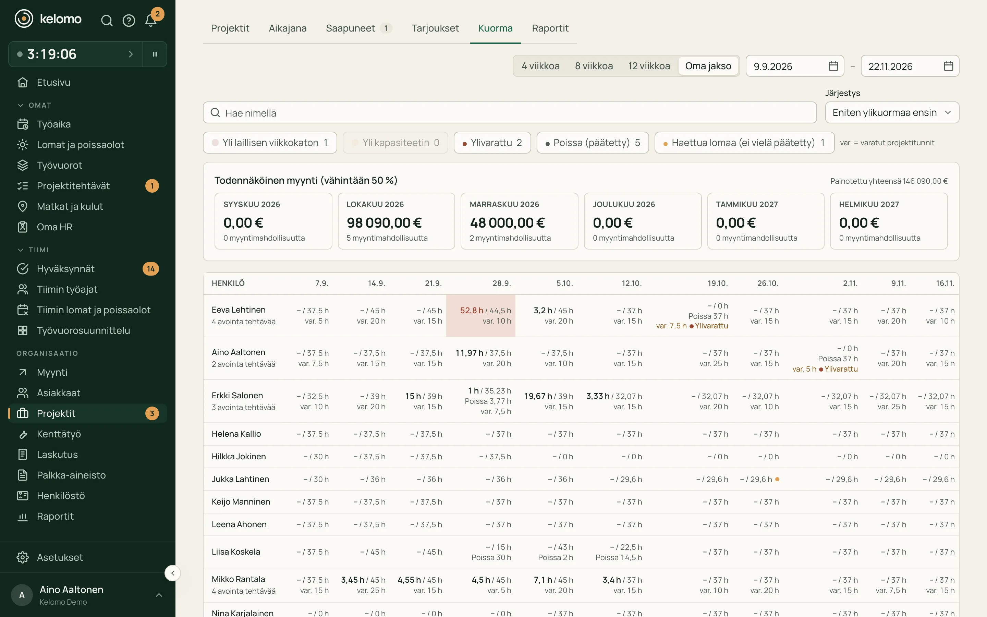Switch to the Raportit tab

coord(550,28)
